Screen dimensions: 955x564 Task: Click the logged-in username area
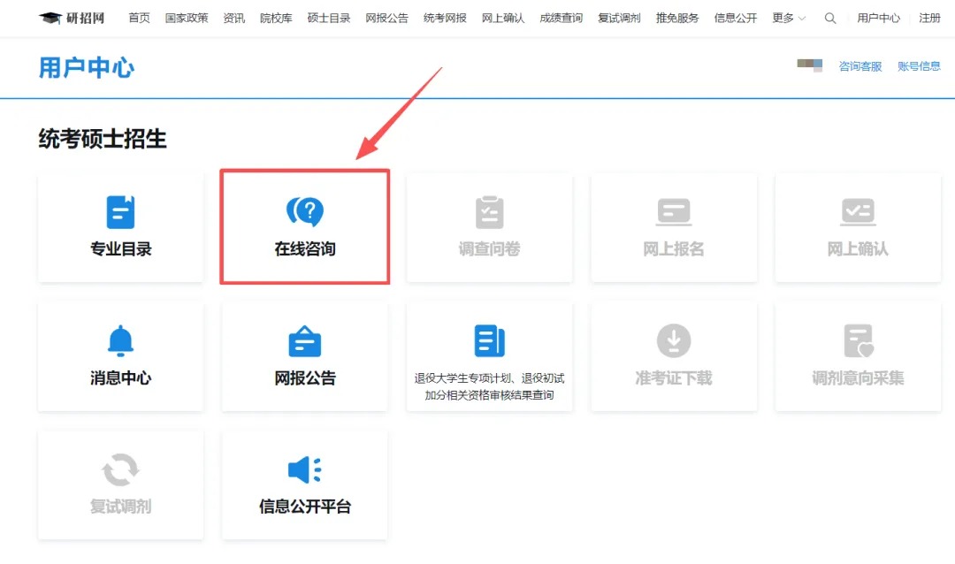click(x=810, y=65)
